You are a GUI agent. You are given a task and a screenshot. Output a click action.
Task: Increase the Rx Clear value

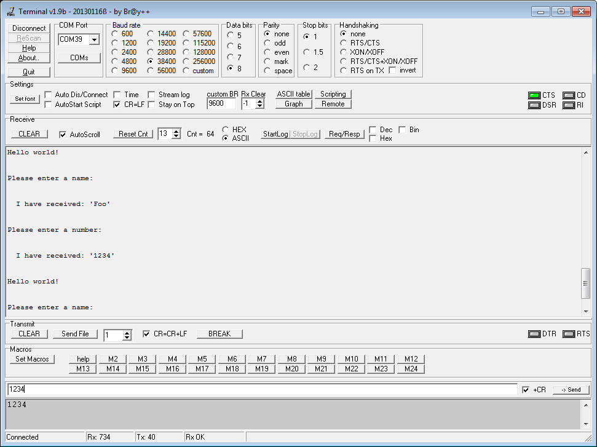click(259, 101)
